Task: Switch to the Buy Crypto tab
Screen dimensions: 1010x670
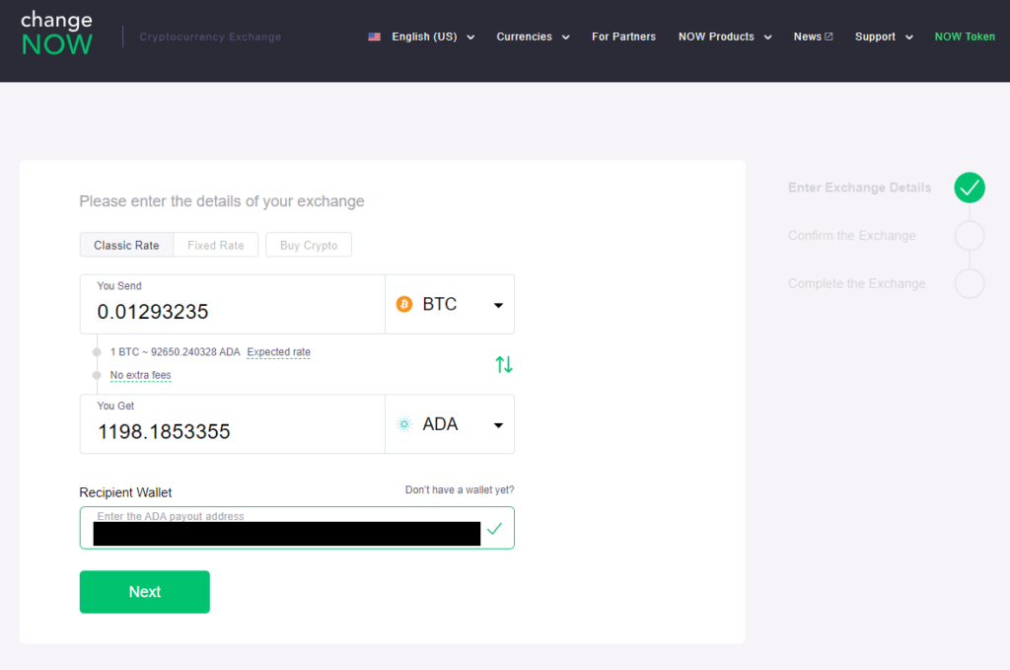Action: [309, 245]
